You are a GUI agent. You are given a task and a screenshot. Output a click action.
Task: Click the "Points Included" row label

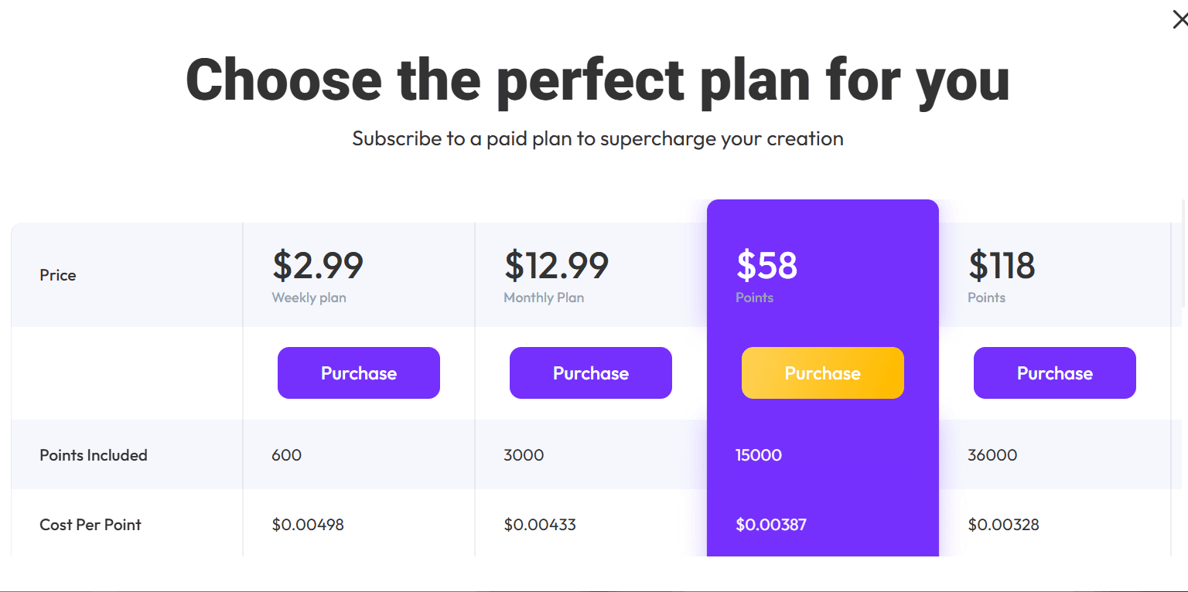coord(94,455)
